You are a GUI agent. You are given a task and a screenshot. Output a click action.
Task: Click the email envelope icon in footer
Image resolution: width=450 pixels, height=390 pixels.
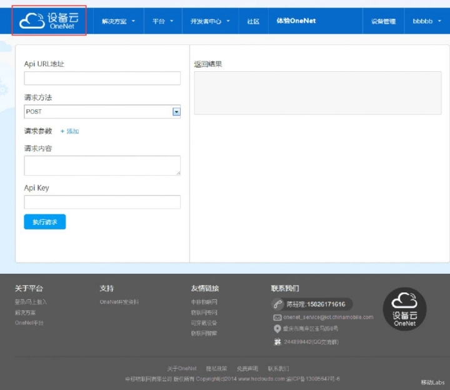click(x=277, y=317)
